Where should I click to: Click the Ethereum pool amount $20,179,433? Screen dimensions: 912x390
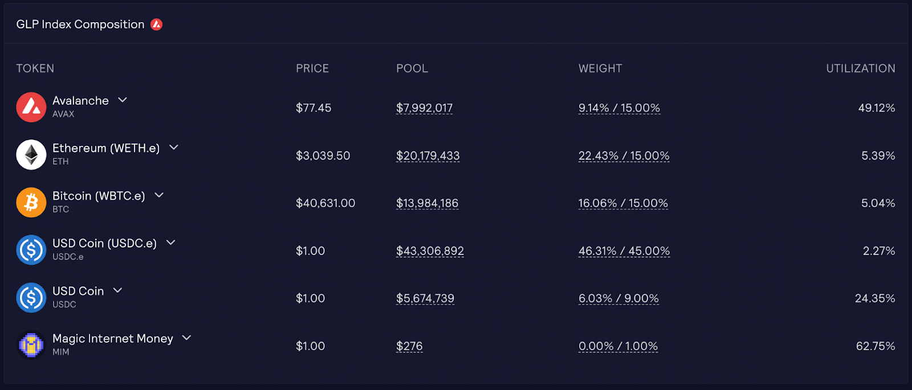pyautogui.click(x=428, y=156)
